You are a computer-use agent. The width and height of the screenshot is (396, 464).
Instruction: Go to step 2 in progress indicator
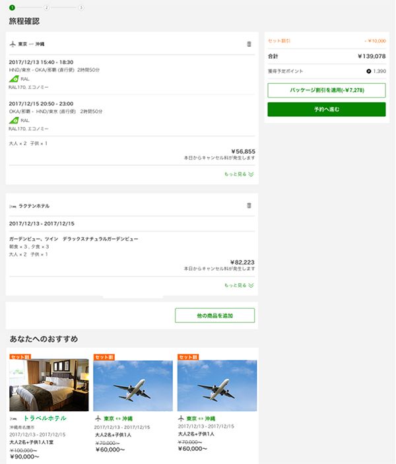(46, 7)
